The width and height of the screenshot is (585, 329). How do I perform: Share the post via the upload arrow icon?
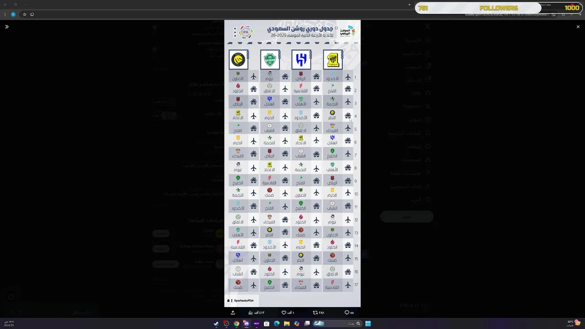[233, 313]
